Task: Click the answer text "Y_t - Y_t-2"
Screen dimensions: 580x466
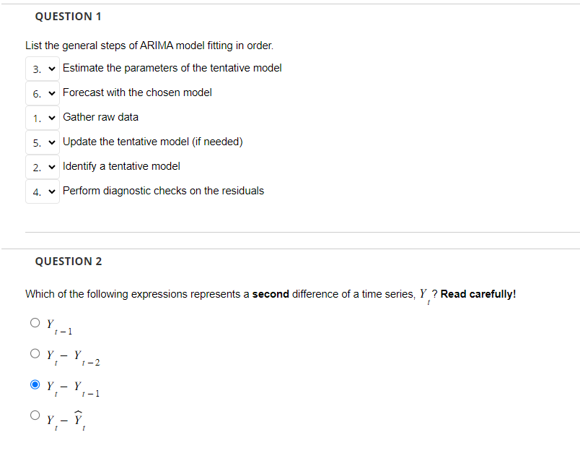Action: click(72, 356)
